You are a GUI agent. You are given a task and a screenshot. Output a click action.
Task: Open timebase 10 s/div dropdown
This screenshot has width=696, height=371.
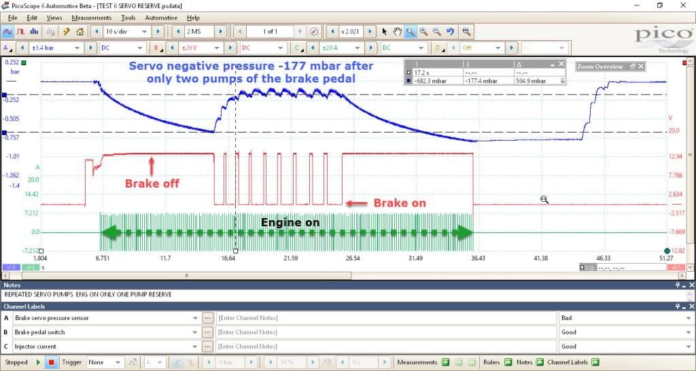pyautogui.click(x=126, y=31)
